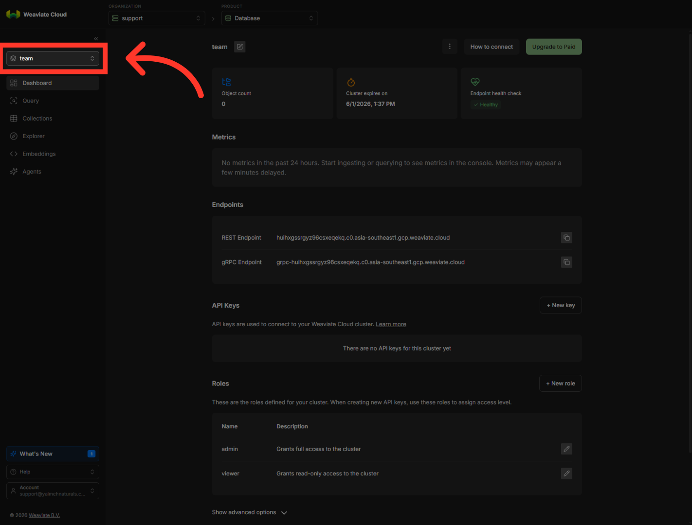The height and width of the screenshot is (525, 692).
Task: Click the Object count icon
Action: 226,82
